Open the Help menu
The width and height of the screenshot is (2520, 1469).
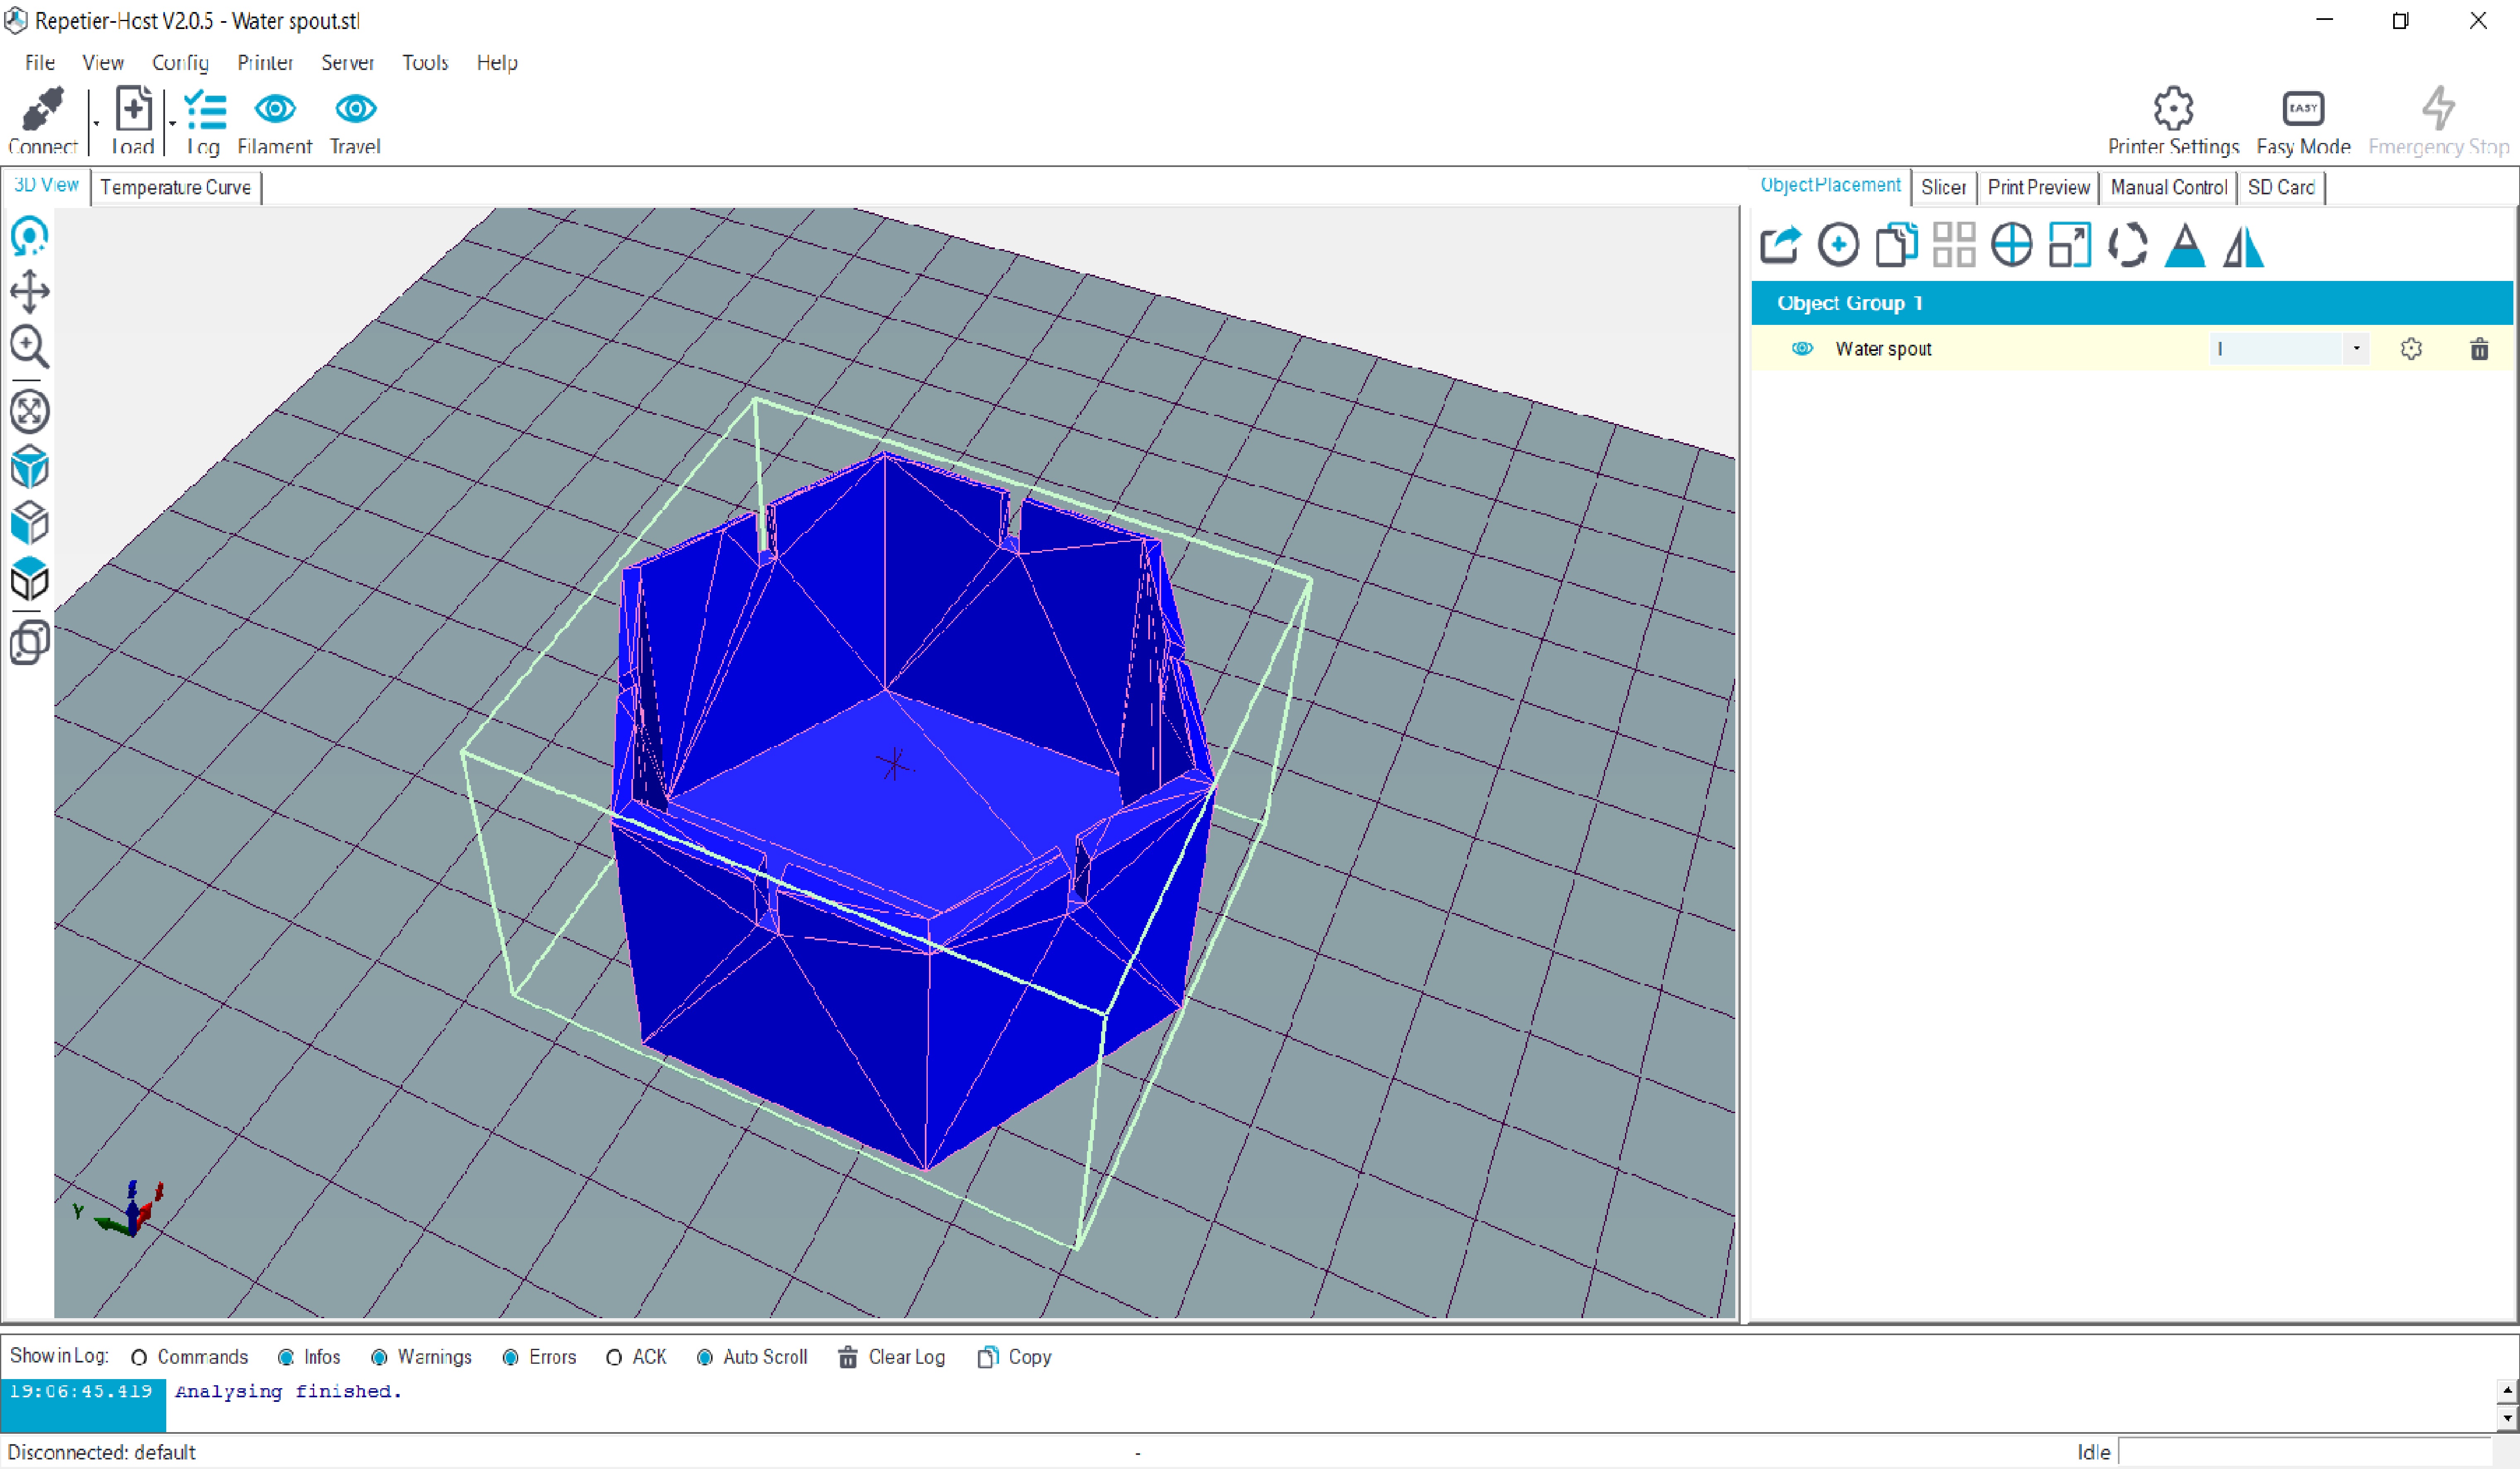497,63
